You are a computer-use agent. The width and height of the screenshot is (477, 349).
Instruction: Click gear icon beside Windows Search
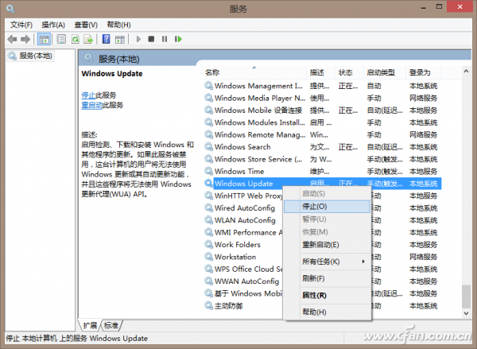coord(208,146)
